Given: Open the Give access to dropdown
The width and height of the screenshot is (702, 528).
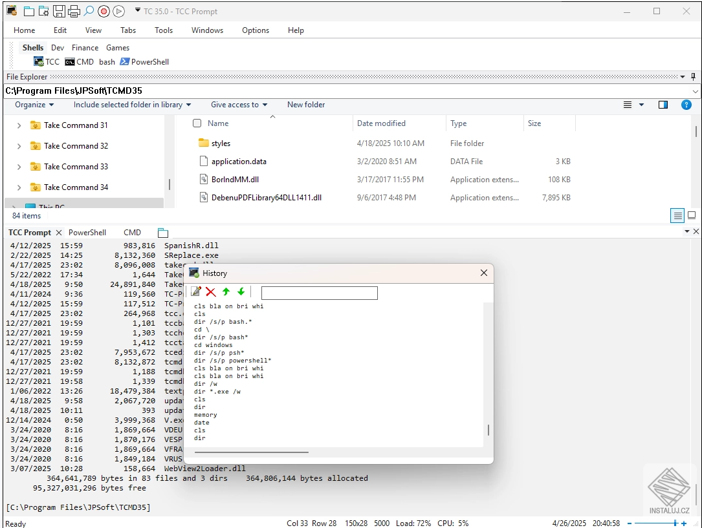Looking at the screenshot, I should (239, 105).
